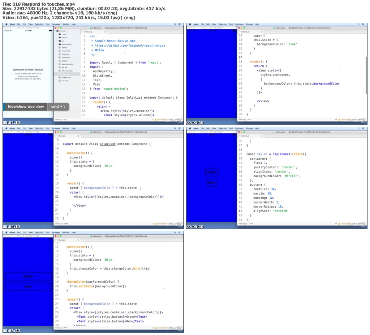The width and height of the screenshot is (370, 335).
Task: Open the Apple menu in the 00:01:10 frame
Action: point(7,24)
